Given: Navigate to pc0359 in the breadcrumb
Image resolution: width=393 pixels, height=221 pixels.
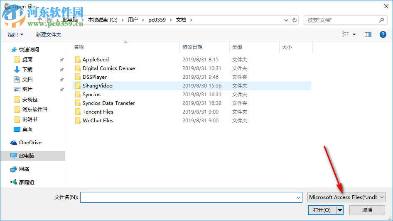Looking at the screenshot, I should [157, 20].
